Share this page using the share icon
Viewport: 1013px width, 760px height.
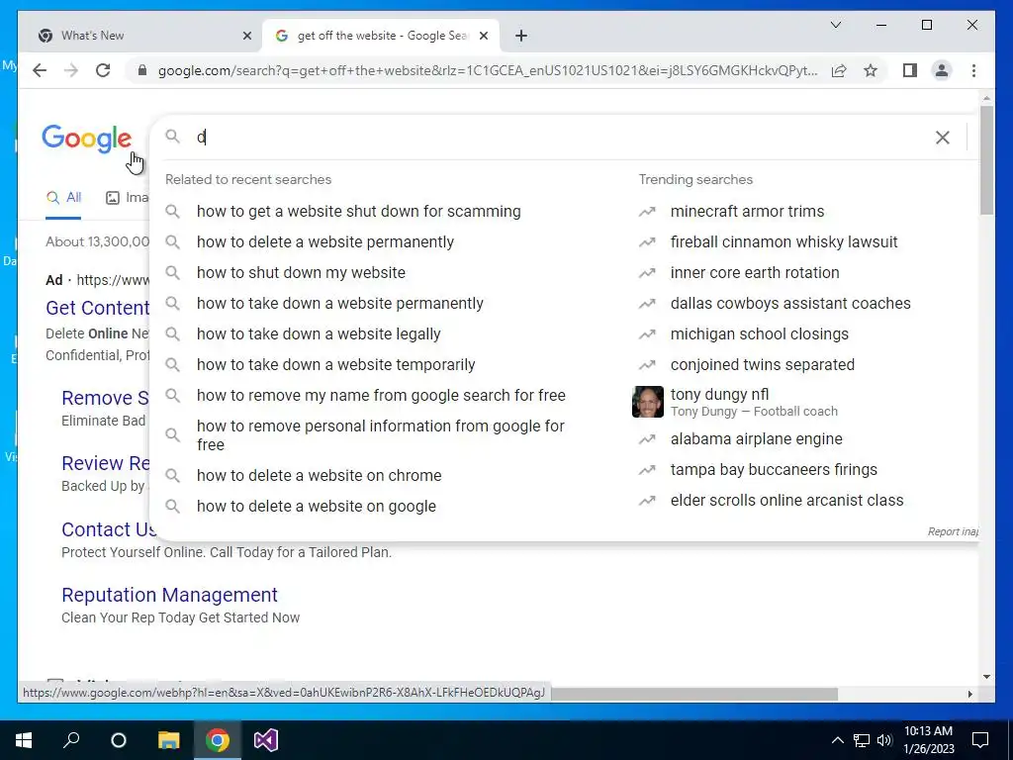point(839,70)
